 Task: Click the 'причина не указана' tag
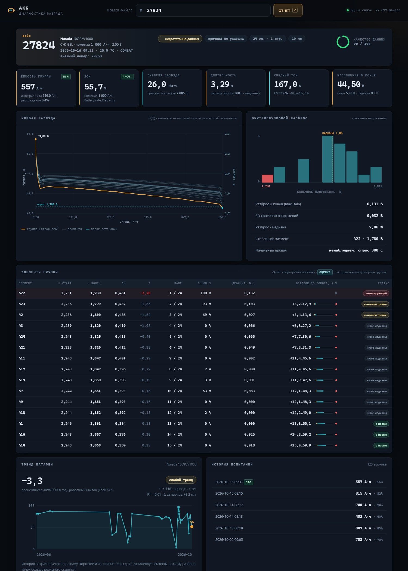pos(226,39)
